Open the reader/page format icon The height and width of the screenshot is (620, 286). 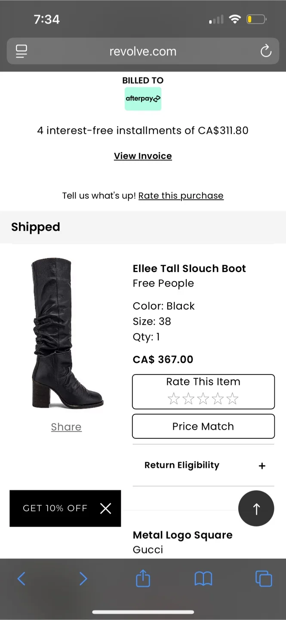pos(22,51)
